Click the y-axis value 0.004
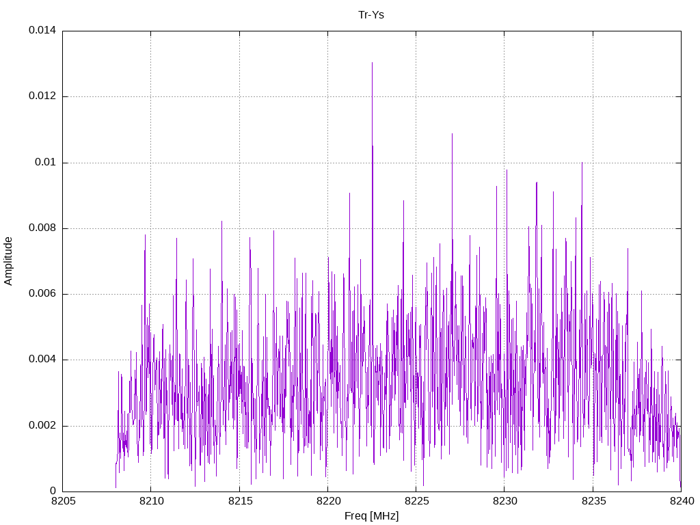This screenshot has height=525, width=700. (x=42, y=360)
